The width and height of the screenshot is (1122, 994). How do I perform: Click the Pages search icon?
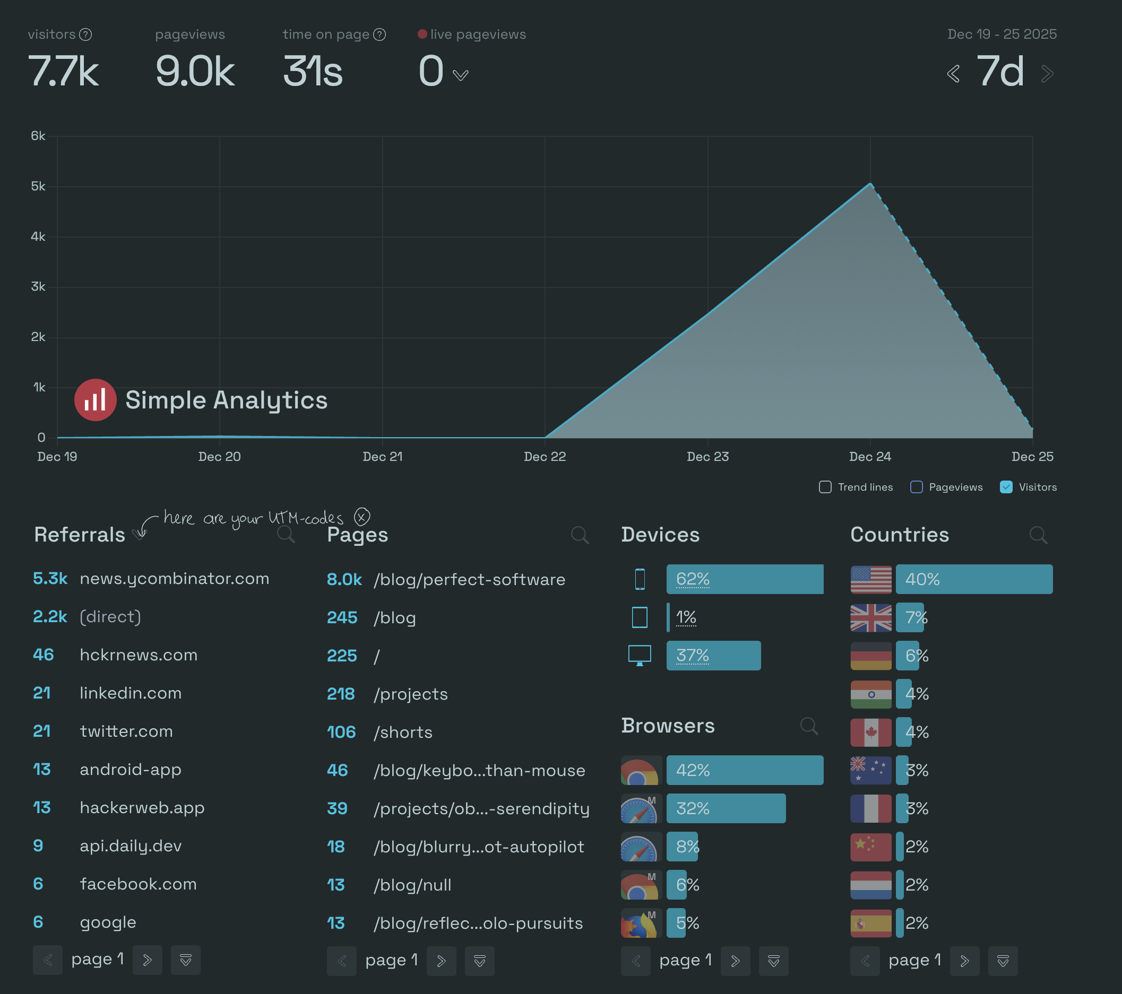[580, 535]
